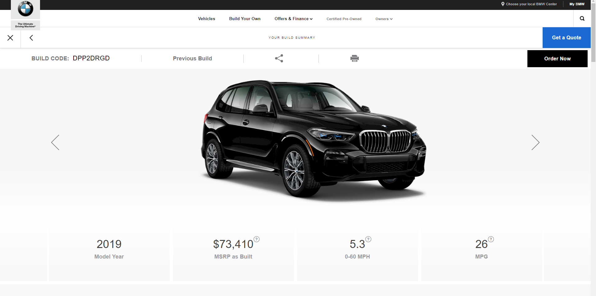The width and height of the screenshot is (596, 296).
Task: Open MSRP as Built info tooltip icon
Action: pyautogui.click(x=256, y=239)
